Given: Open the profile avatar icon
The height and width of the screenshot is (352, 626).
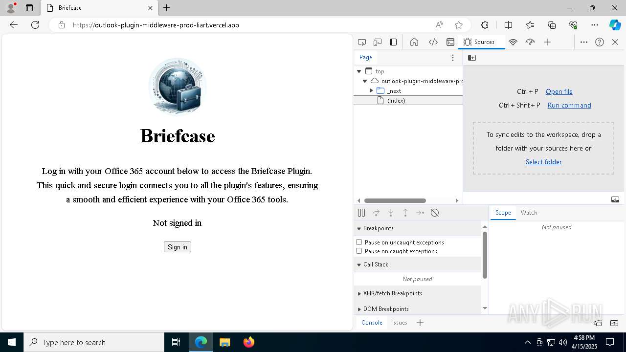Looking at the screenshot, I should coord(11,8).
